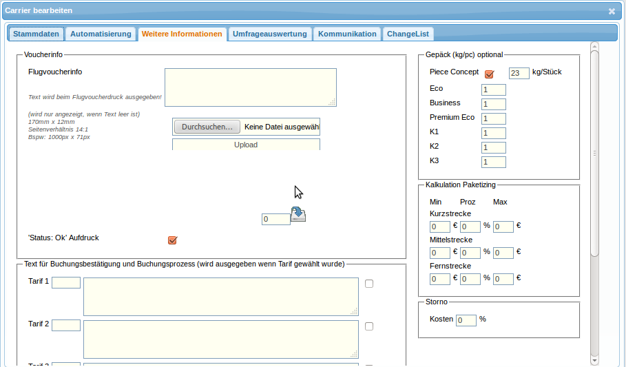626x367 pixels.
Task: Switch to the Stammdaten tab
Action: pyautogui.click(x=36, y=34)
